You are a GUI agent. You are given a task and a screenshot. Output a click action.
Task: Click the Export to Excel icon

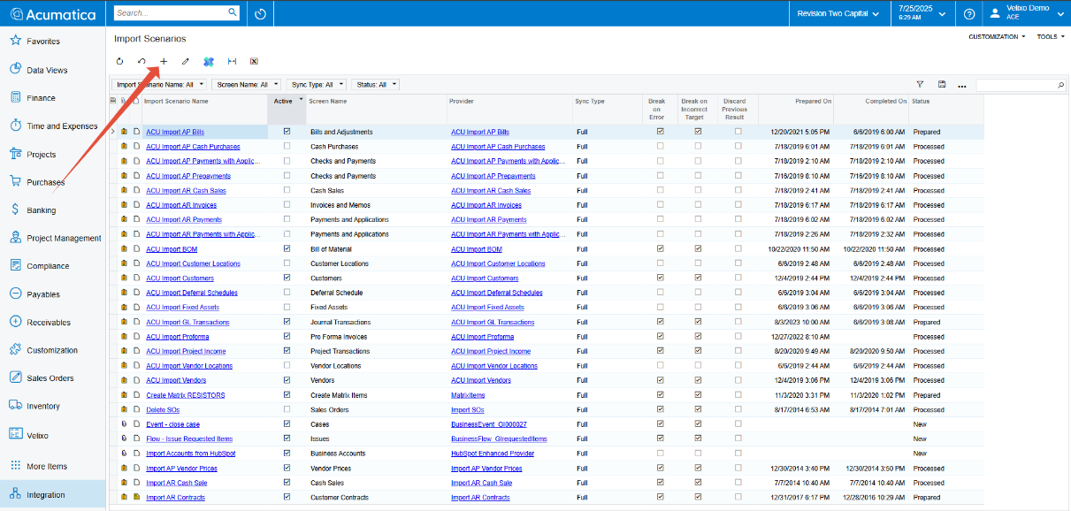(254, 62)
